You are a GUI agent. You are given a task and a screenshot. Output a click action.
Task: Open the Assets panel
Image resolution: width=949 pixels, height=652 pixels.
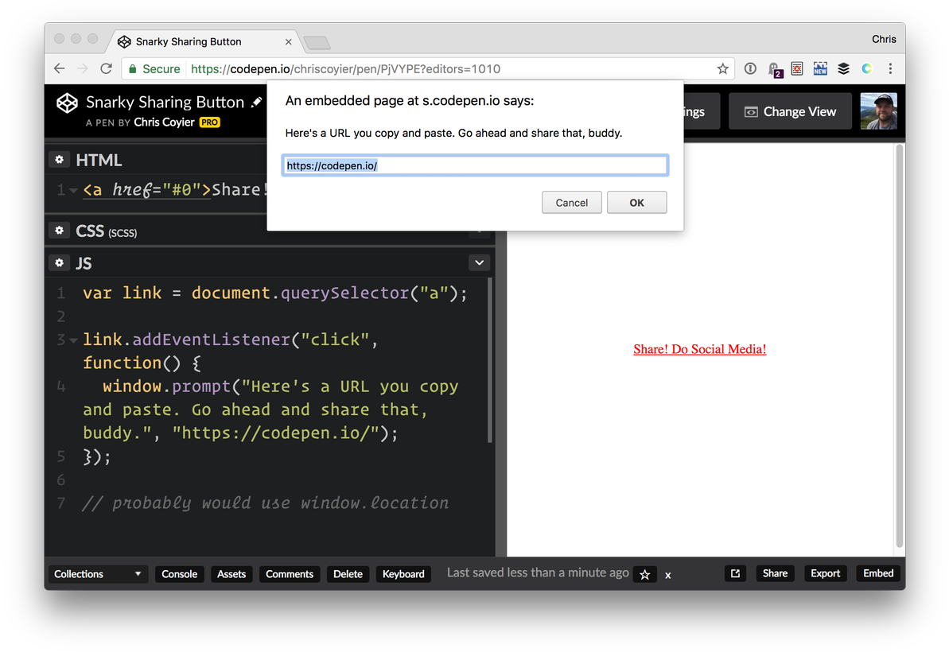pyautogui.click(x=231, y=574)
